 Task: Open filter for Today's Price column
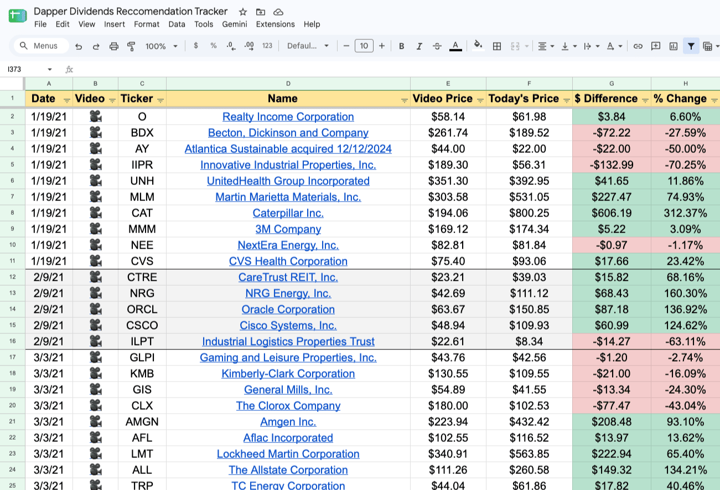coord(567,100)
